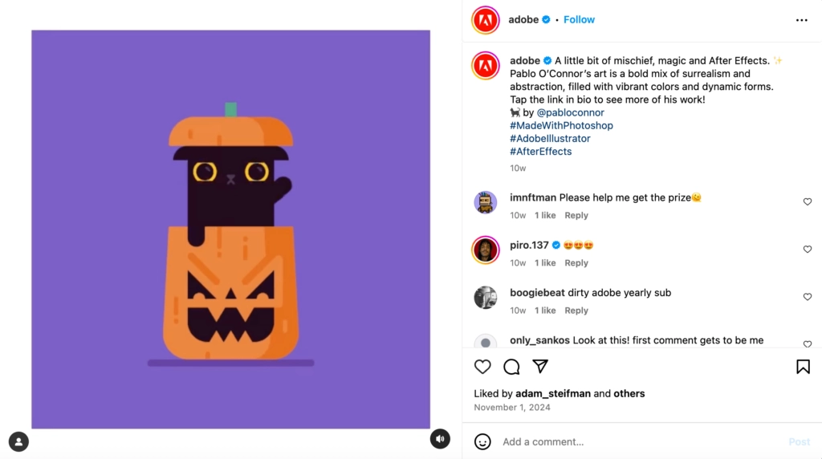Open the emoji picker in comment box

pos(482,441)
